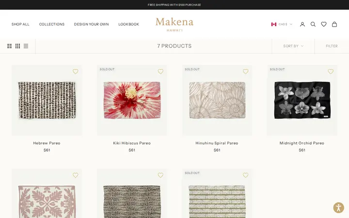Open the Hebrew Pareo product link

[47, 143]
